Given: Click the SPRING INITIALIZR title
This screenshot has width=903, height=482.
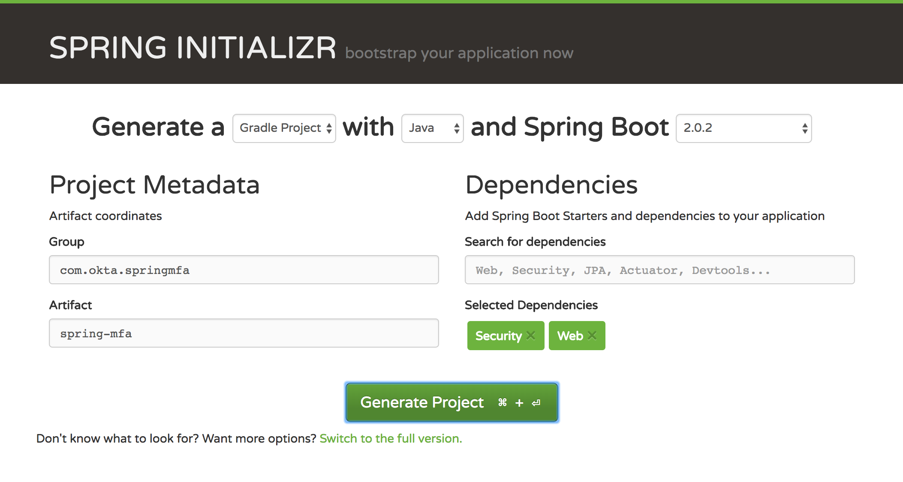Looking at the screenshot, I should 193,48.
